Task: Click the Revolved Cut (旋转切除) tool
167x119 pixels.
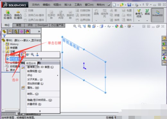Action: 70,15
